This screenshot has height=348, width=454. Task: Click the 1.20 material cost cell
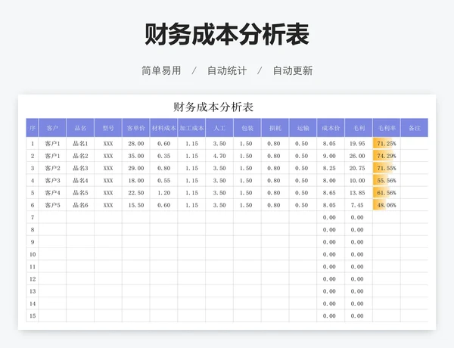163,192
